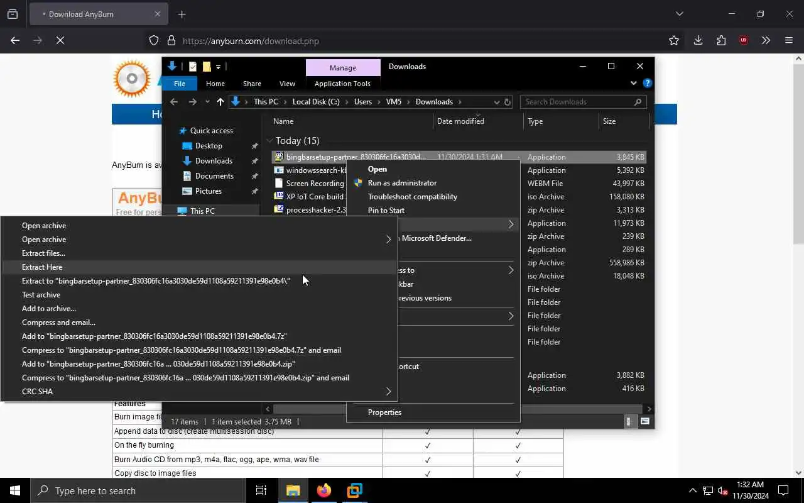Screen dimensions: 804x503
Task: Choose Pin to Start option
Action: 386,211
